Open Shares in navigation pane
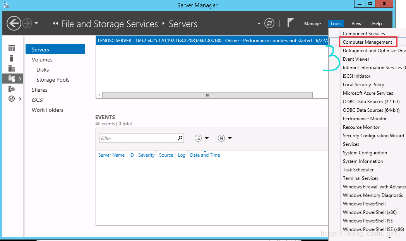Image resolution: width=406 pixels, height=241 pixels. tap(39, 90)
